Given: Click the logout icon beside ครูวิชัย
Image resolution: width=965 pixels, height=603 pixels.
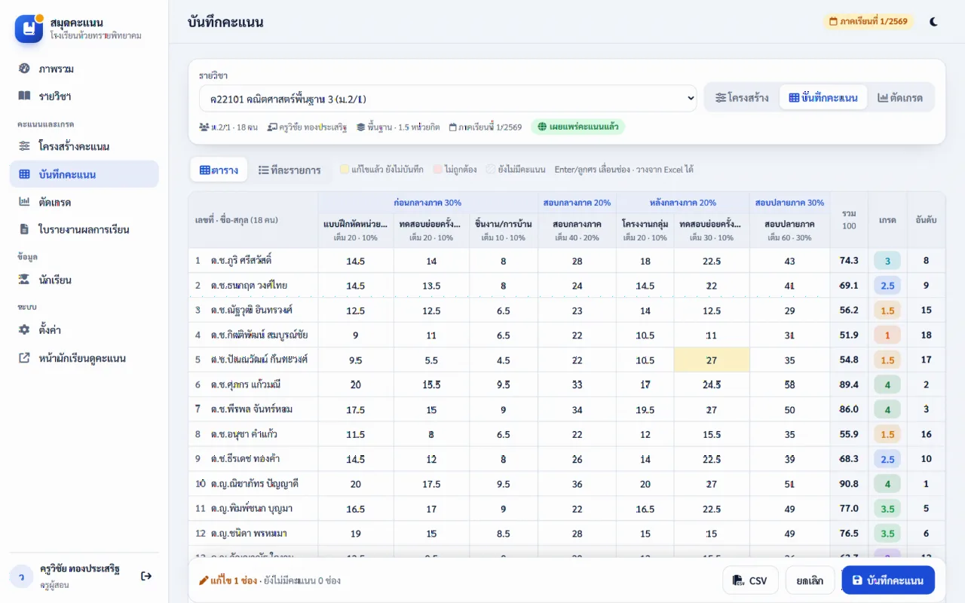Looking at the screenshot, I should tap(146, 576).
